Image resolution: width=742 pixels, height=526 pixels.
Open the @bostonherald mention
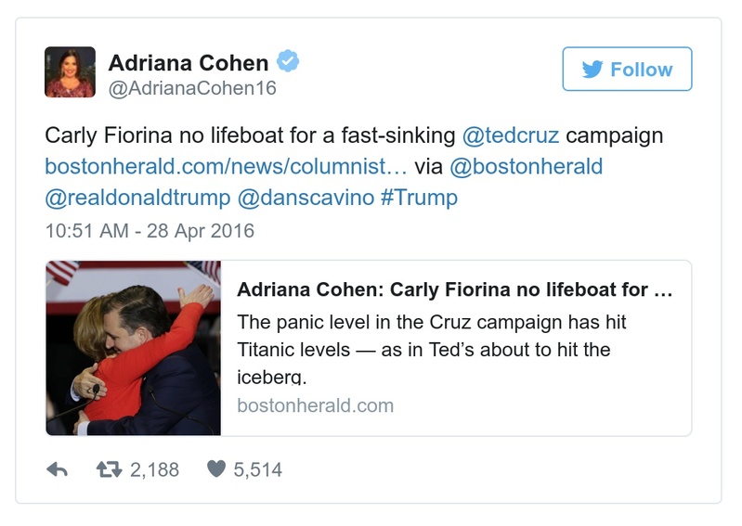(526, 167)
